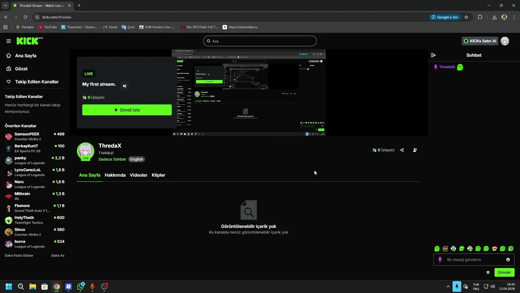Focus the Bir mesaj gönderin field

(474, 260)
